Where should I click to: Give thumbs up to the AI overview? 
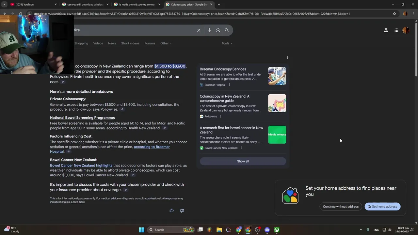[x=171, y=211]
